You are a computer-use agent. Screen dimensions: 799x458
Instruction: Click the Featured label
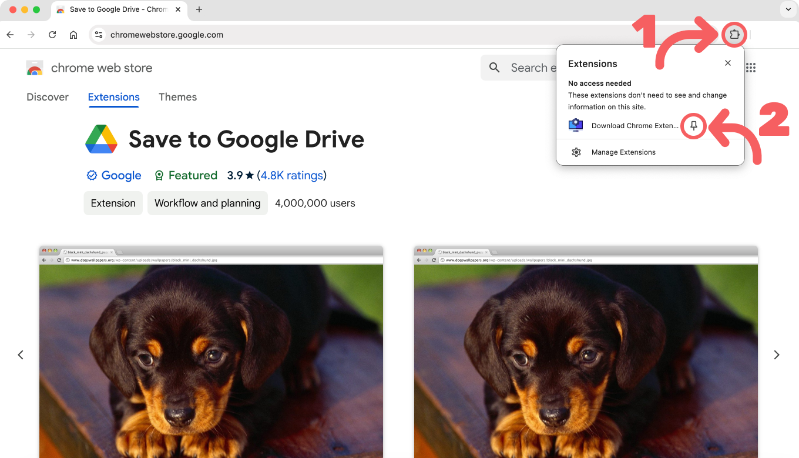pyautogui.click(x=193, y=175)
